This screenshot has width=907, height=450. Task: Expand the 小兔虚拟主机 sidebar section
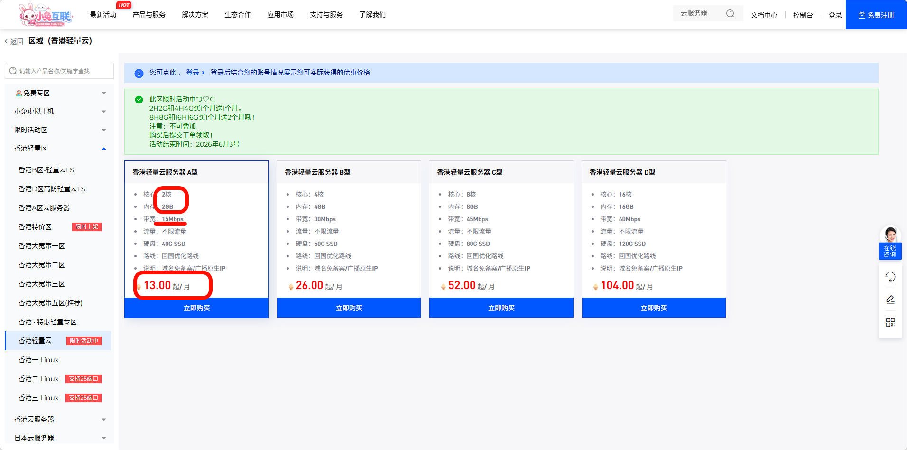coord(59,112)
